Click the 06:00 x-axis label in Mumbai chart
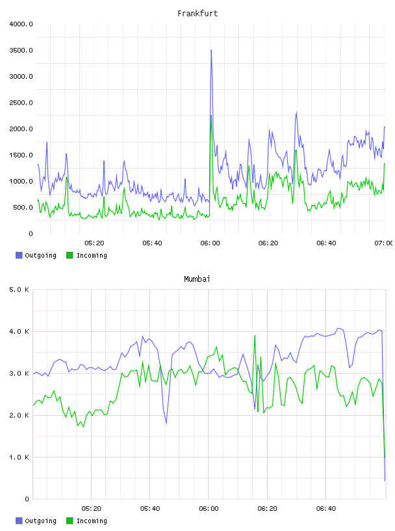Viewport: 395px width, 531px height. 209,509
